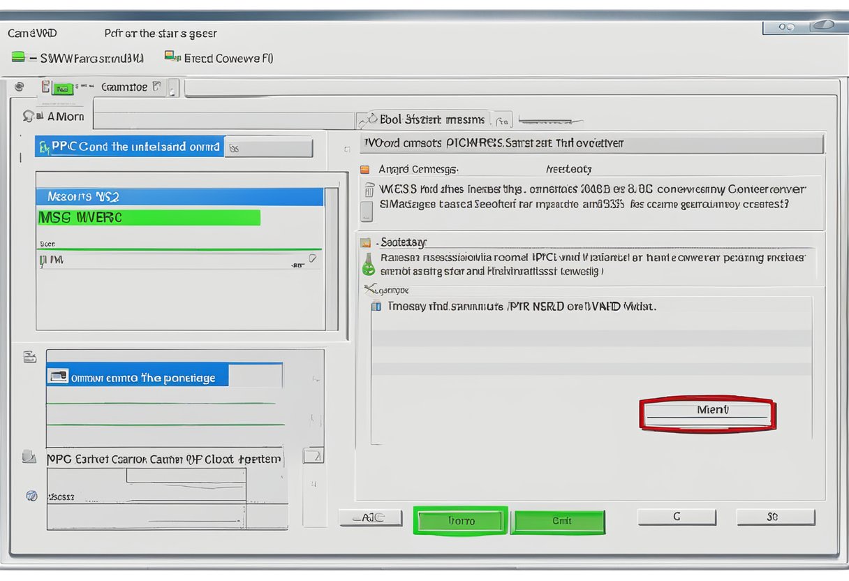Click the green drive icon beside SWWFarcsrmuBVU

(x=18, y=58)
